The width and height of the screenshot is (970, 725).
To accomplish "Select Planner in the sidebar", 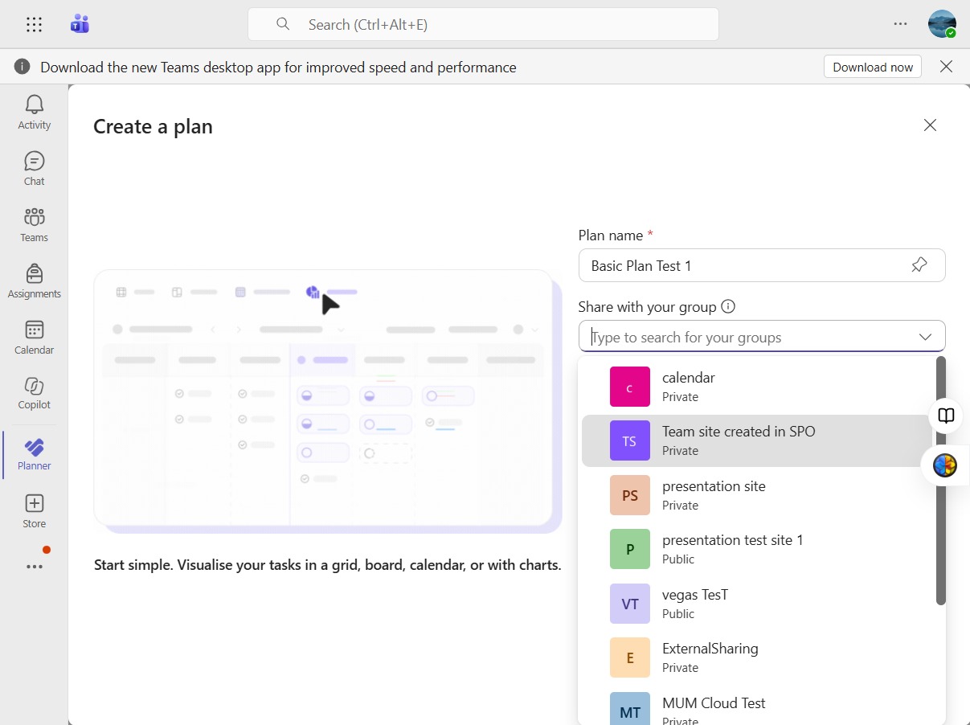I will point(34,454).
